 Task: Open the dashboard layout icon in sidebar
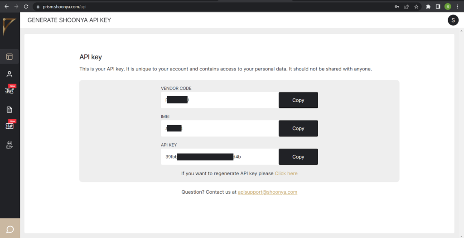tap(10, 57)
